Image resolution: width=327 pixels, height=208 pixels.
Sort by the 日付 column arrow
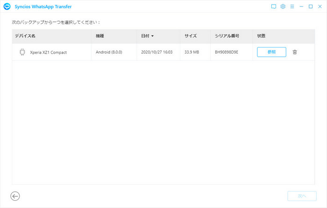(x=152, y=36)
